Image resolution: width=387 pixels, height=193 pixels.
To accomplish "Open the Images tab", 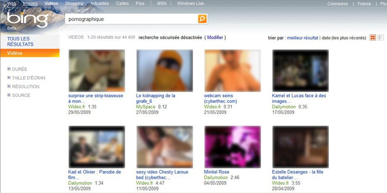I will (30, 3).
